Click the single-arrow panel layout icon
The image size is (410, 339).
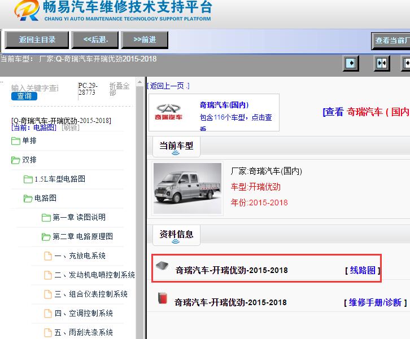point(351,63)
